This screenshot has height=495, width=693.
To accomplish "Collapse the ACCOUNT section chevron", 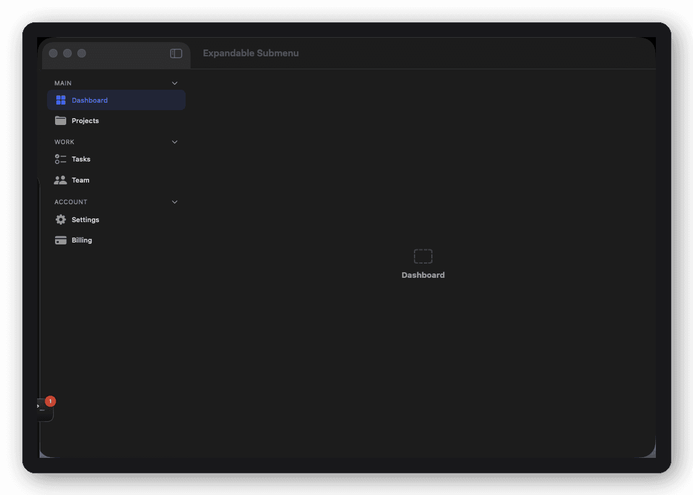I will (174, 202).
